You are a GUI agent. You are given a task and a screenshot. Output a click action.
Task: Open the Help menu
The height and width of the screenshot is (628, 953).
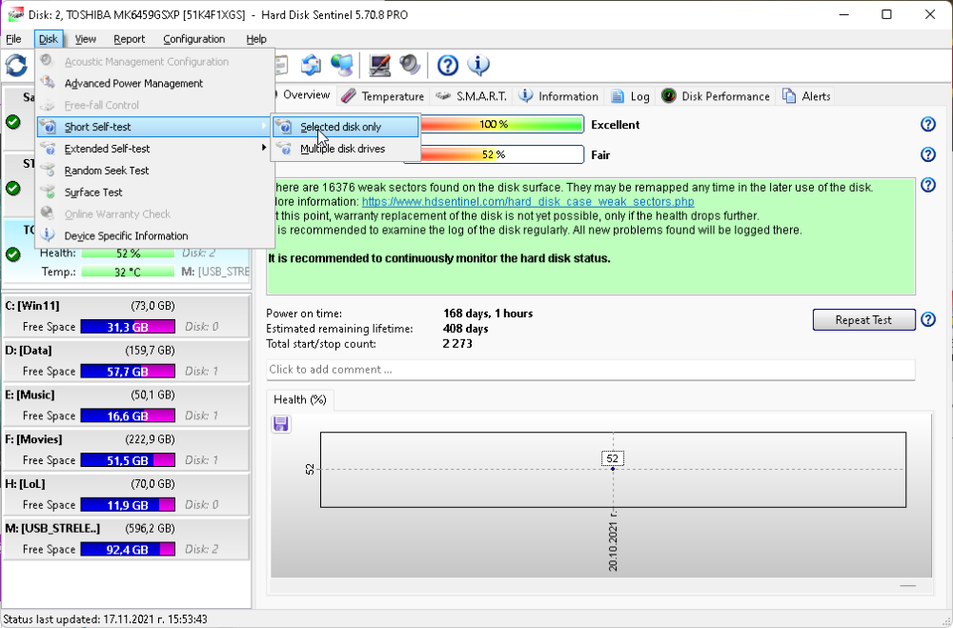pyautogui.click(x=255, y=39)
